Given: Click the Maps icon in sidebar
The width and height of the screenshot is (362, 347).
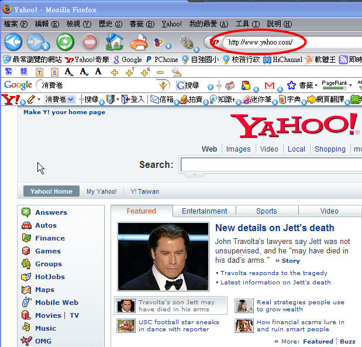Looking at the screenshot, I should coord(26,290).
